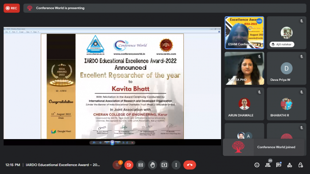Open the Print menu in Photo Viewer

14,32
